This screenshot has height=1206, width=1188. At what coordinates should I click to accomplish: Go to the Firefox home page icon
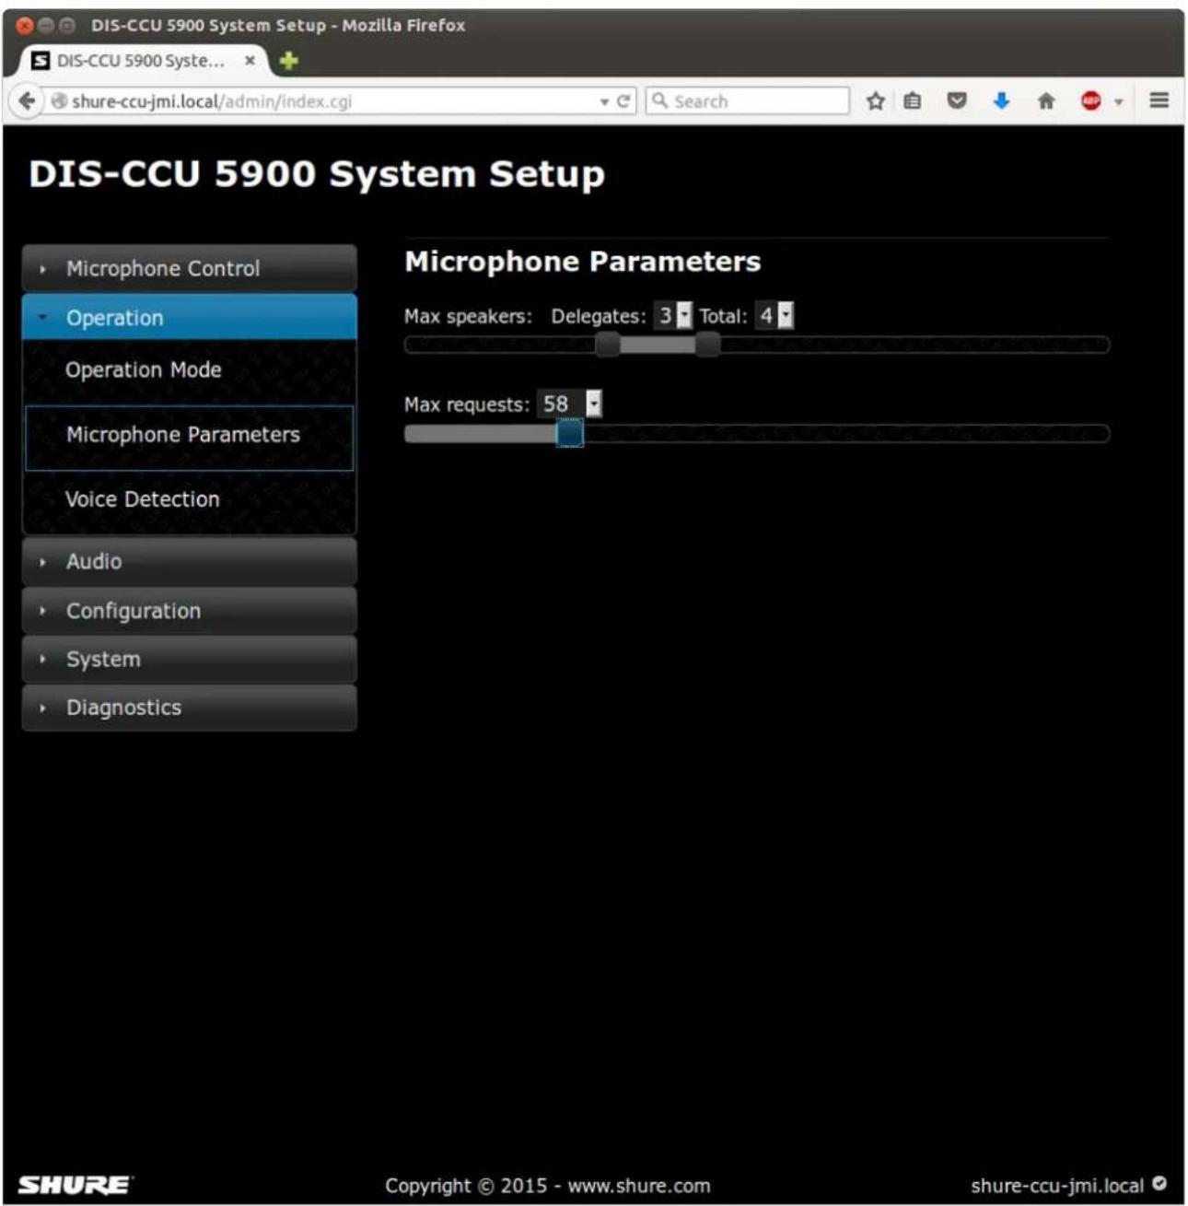[1046, 101]
